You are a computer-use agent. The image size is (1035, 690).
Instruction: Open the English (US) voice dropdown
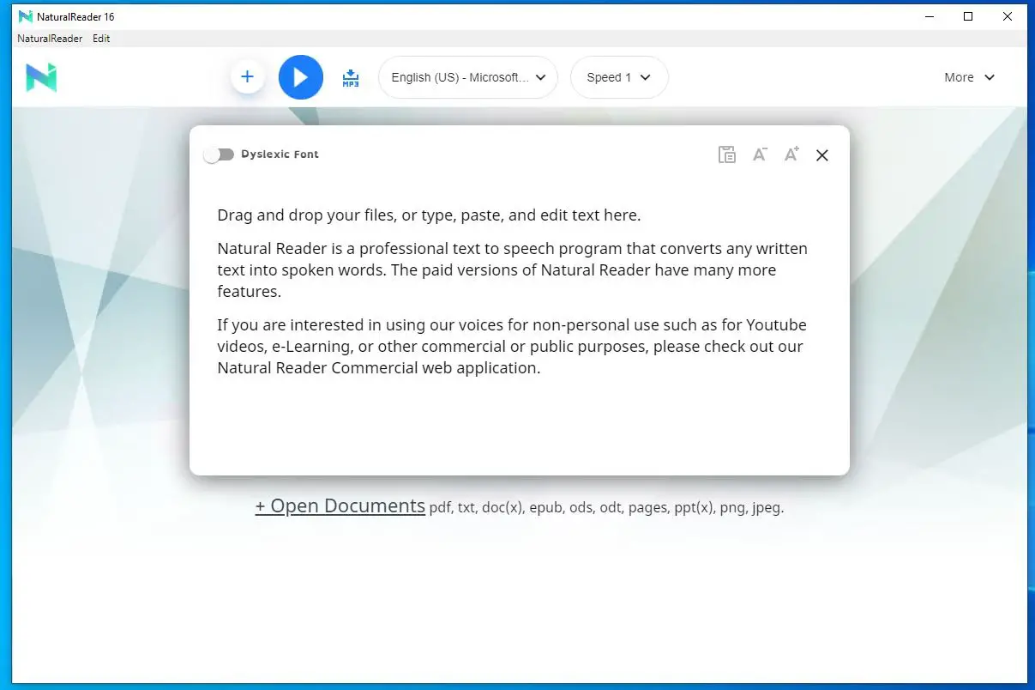pos(468,77)
